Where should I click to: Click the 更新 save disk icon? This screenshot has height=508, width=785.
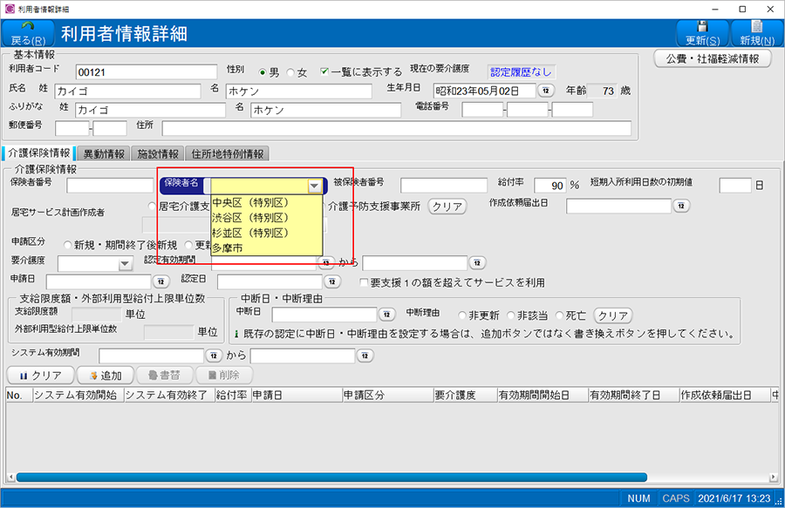coord(702,28)
